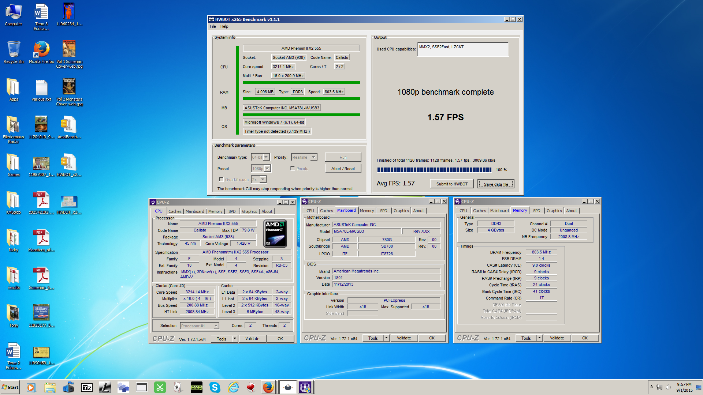Image resolution: width=703 pixels, height=395 pixels.
Task: Launch 7-Zip from the taskbar
Action: coord(87,387)
